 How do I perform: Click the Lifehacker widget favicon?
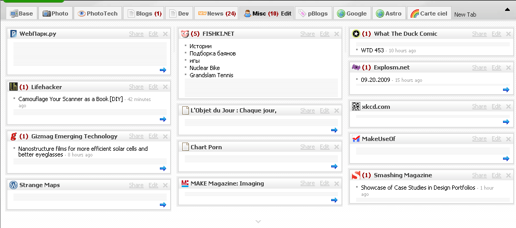pyautogui.click(x=13, y=87)
